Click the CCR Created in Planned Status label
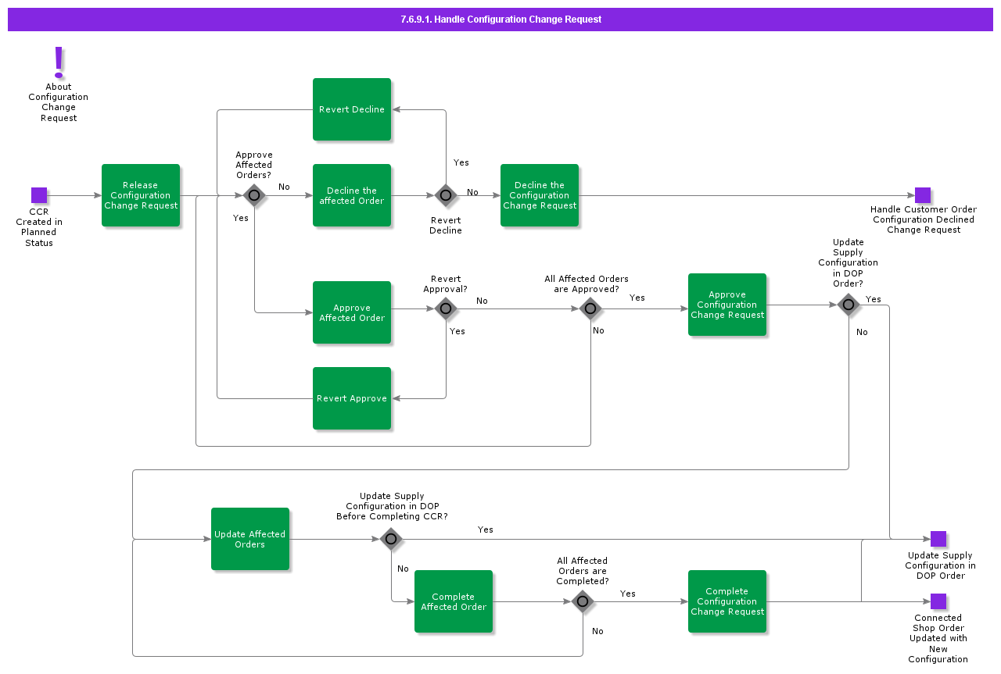 point(39,227)
